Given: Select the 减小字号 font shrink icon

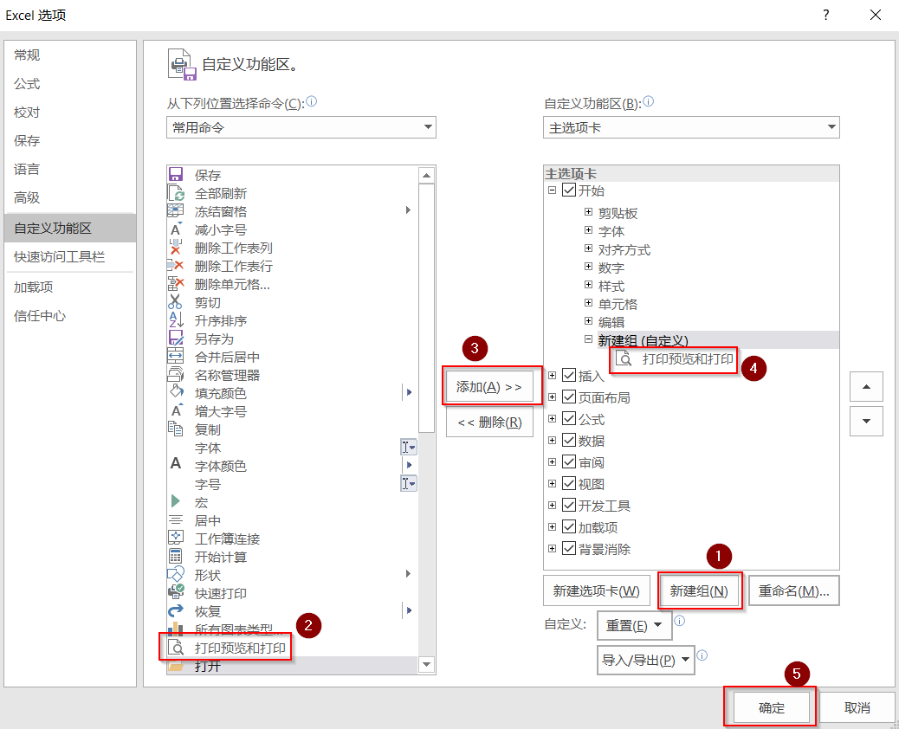Looking at the screenshot, I should coord(176,229).
